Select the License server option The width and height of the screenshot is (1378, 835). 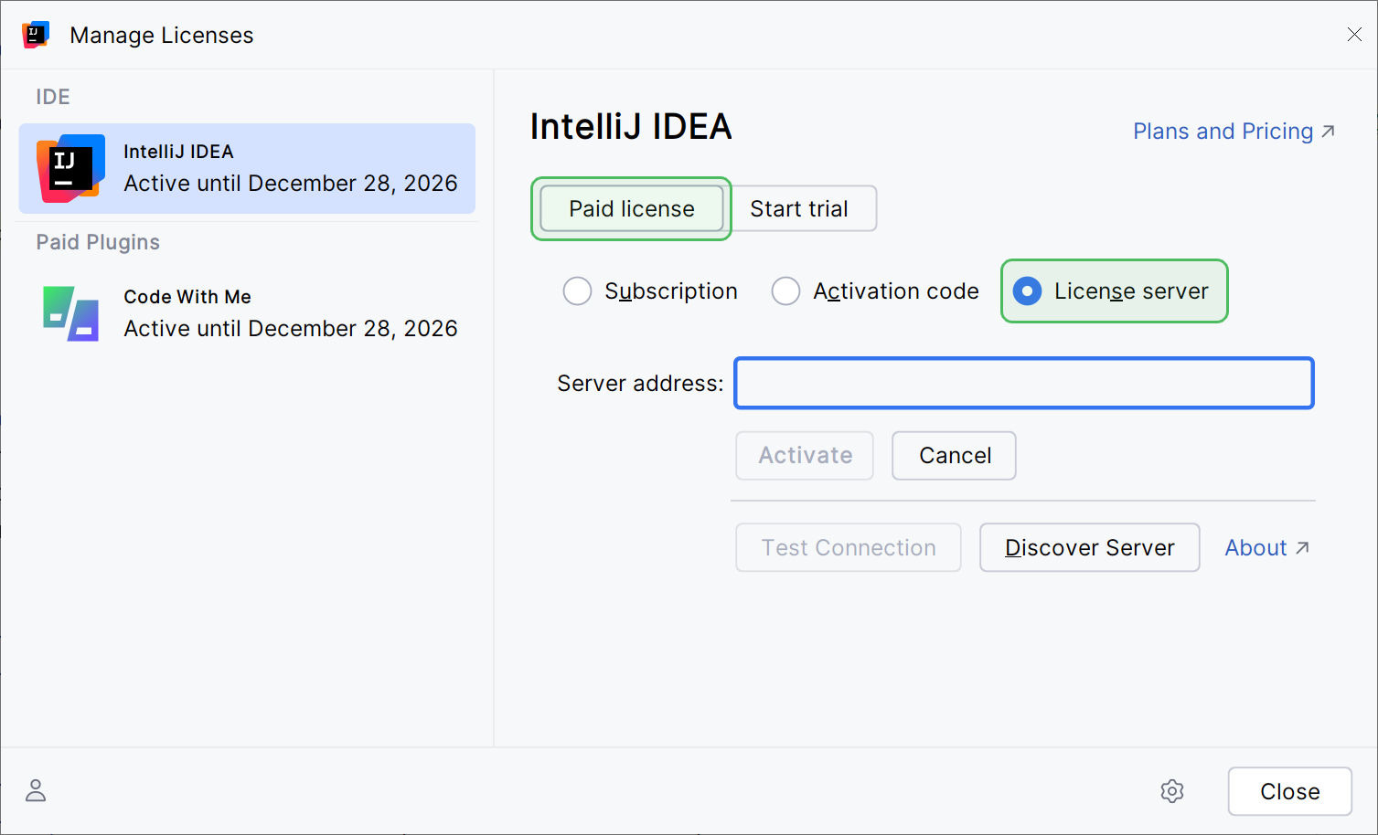1027,291
